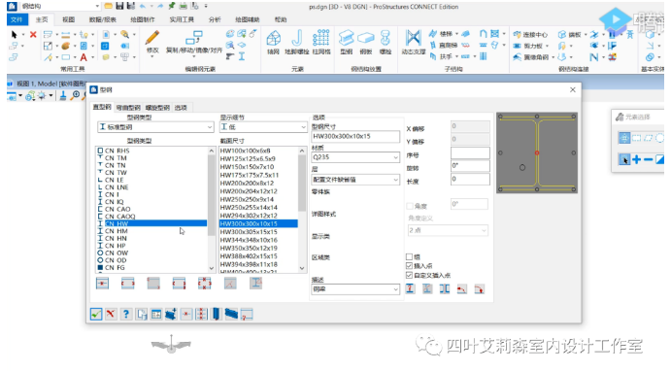Click the 剪力板 shear plate tool
The width and height of the screenshot is (671, 371).
tap(528, 46)
